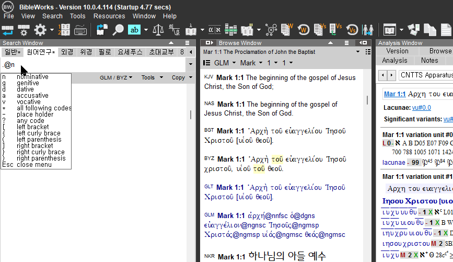Click the open book with yellow marks icon
The height and width of the screenshot is (262, 453).
pyautogui.click(x=247, y=30)
